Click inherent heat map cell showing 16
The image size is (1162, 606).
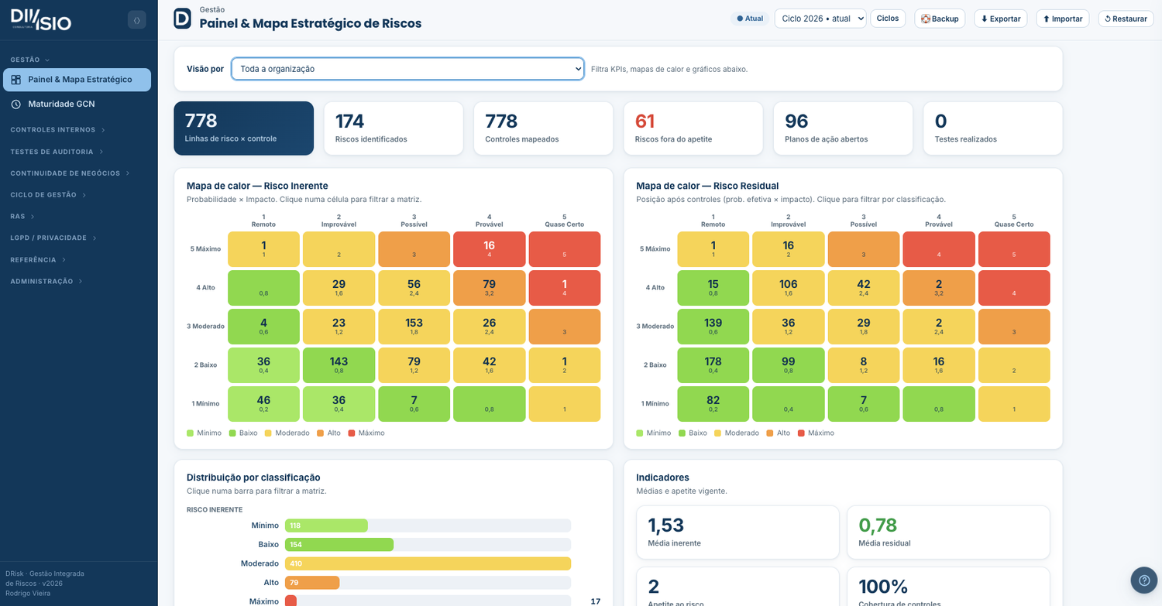489,249
